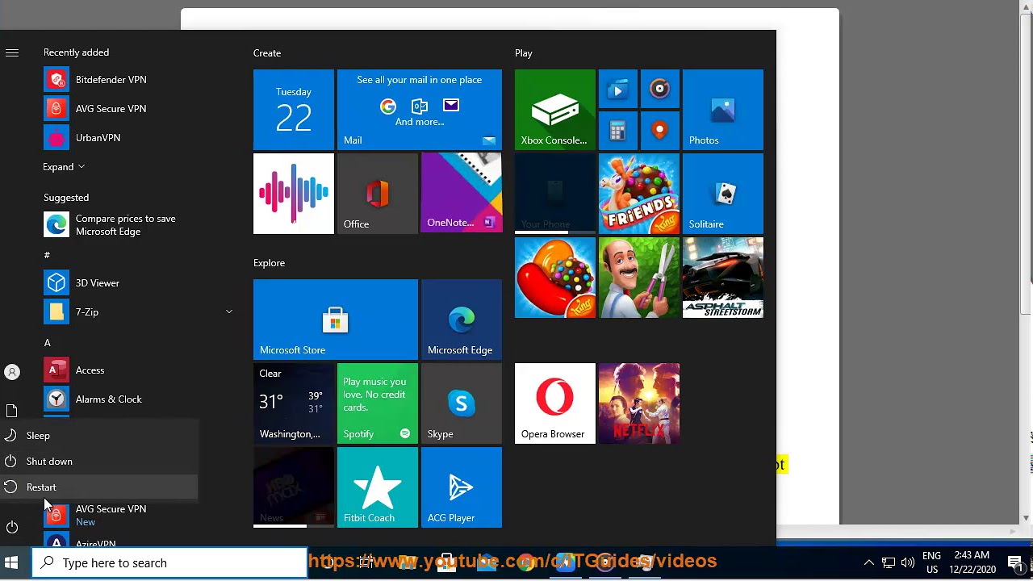Screen dimensions: 1033x581
Task: Open the News tile
Action: click(294, 487)
